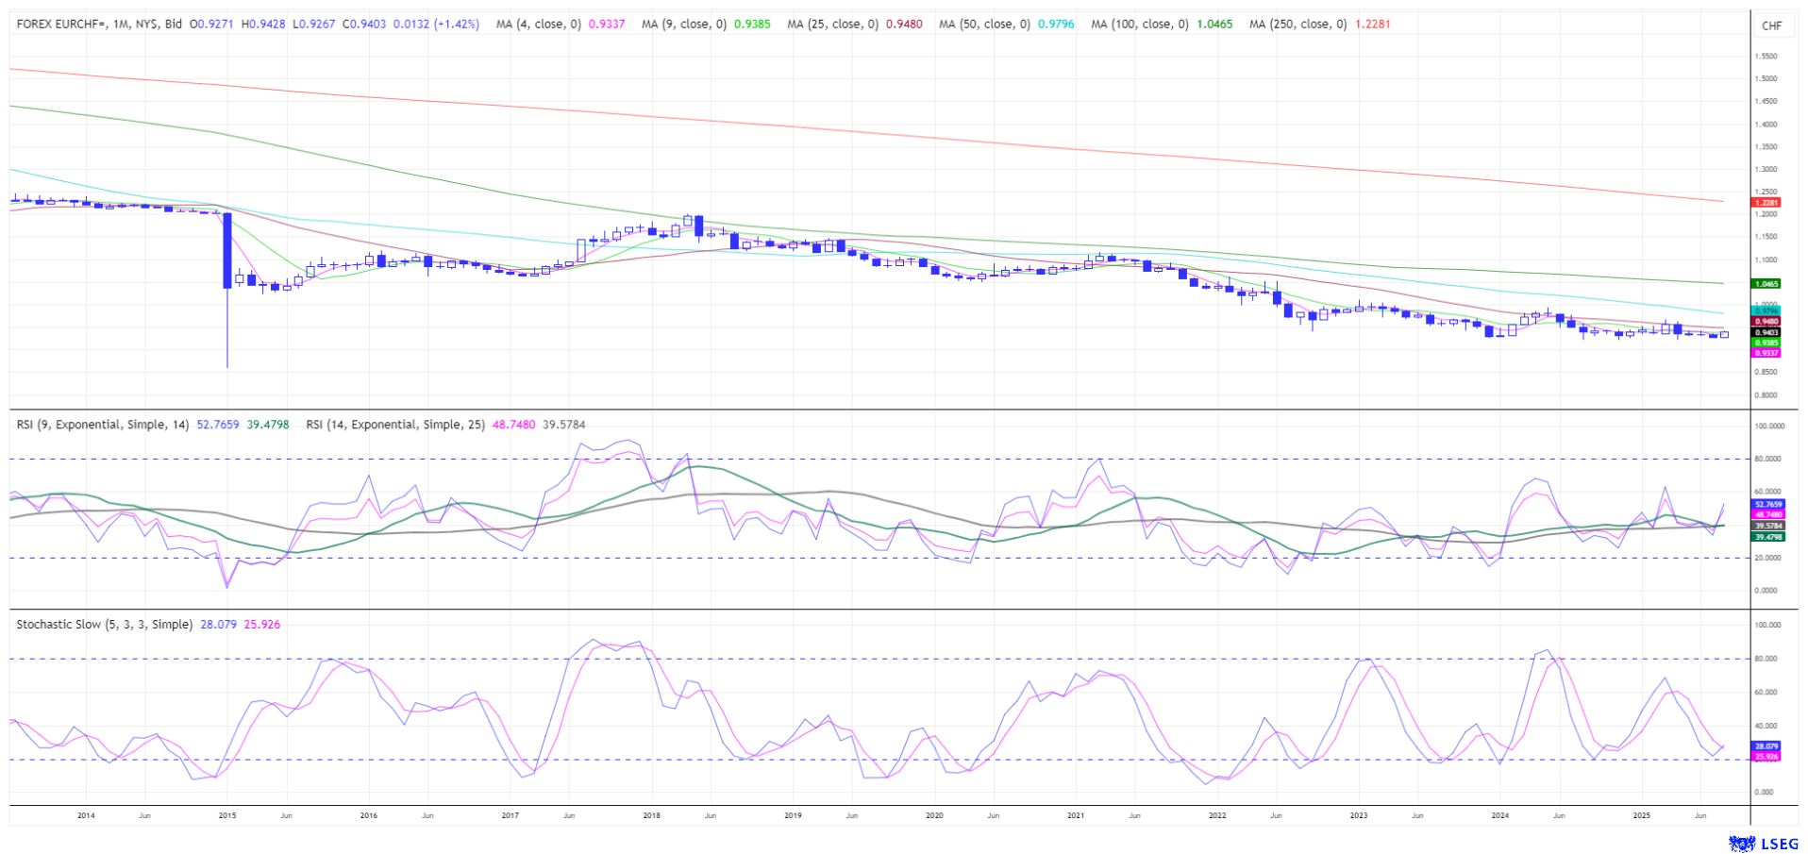The width and height of the screenshot is (1808, 854).
Task: Select the MA (9, close, 0) legend
Action: pos(683,25)
